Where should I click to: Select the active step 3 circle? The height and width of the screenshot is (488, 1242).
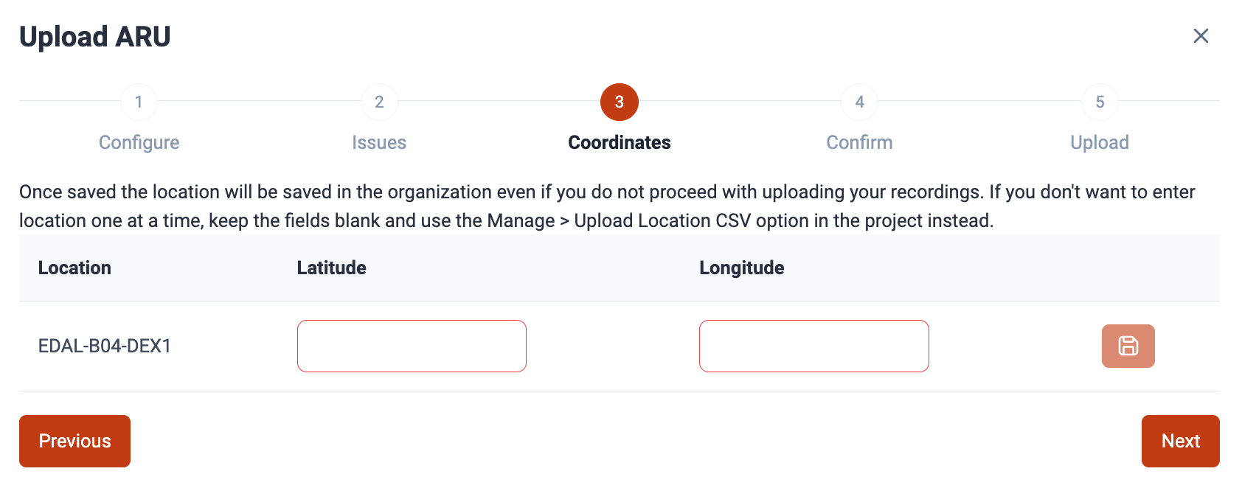pyautogui.click(x=620, y=102)
